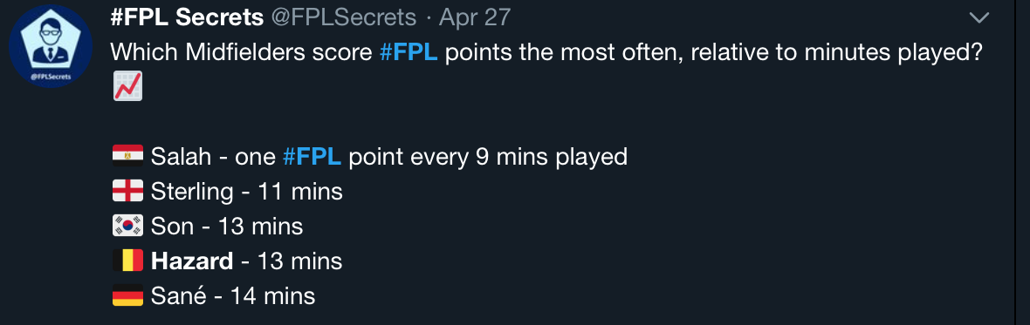This screenshot has width=1030, height=325.
Task: Click the Son - 13 mins line
Action: 227,227
